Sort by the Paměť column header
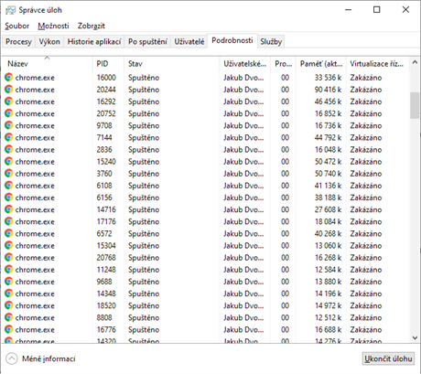This screenshot has height=374, width=421. [320, 63]
